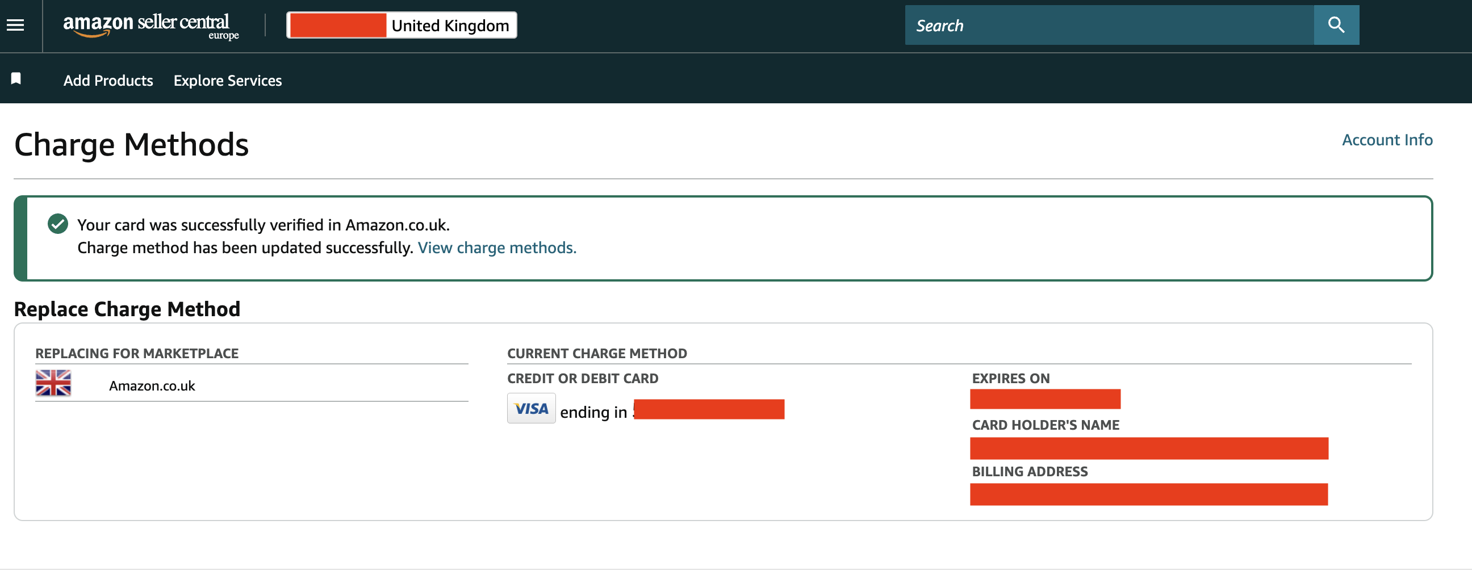Follow the Account Info link
Screen dimensions: 1472x579
point(1387,140)
